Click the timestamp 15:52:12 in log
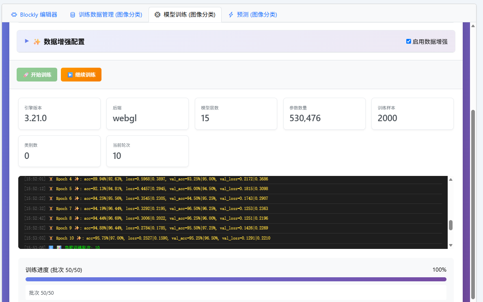 [x=34, y=189]
